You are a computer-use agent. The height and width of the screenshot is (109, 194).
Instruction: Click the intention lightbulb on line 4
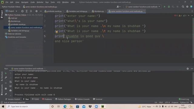(57, 32)
